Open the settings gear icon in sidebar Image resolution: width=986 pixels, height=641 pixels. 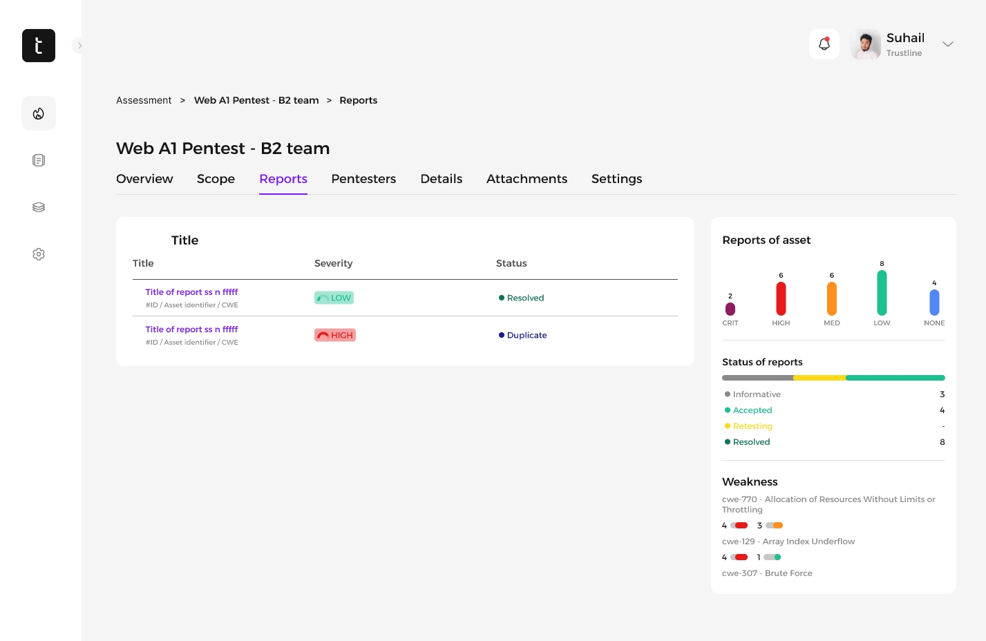(39, 254)
